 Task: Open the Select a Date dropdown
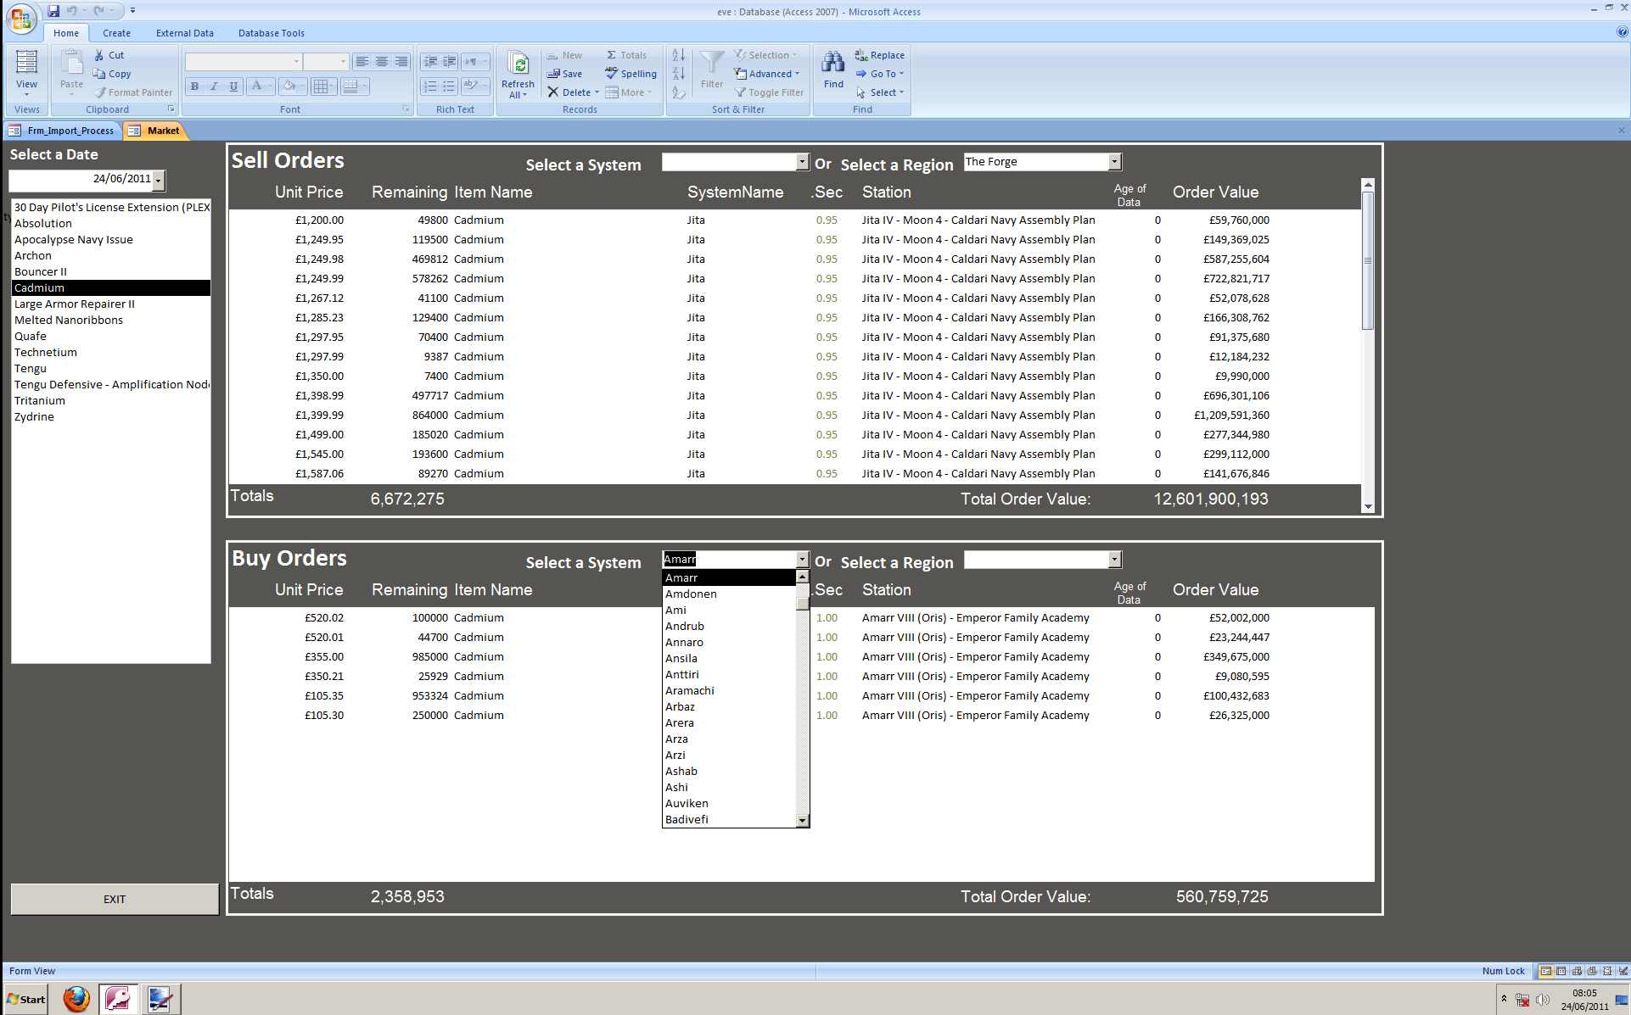pos(159,181)
